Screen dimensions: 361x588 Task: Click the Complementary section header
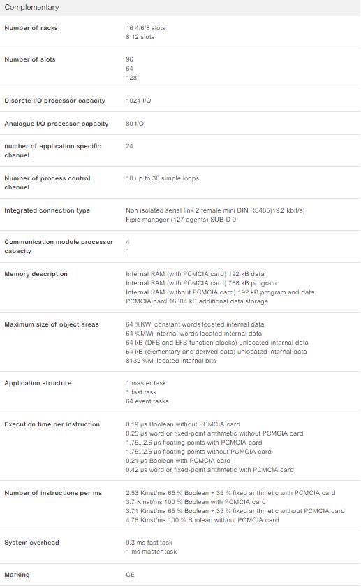pyautogui.click(x=31, y=7)
